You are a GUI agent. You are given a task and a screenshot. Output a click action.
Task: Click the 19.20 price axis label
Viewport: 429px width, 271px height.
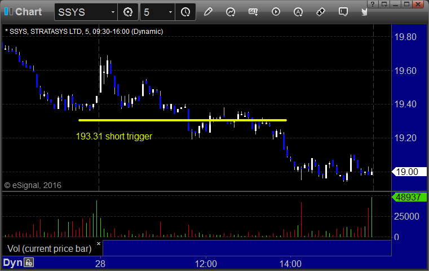[405, 138]
